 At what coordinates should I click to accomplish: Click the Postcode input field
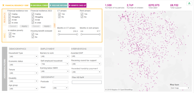(x=61, y=82)
